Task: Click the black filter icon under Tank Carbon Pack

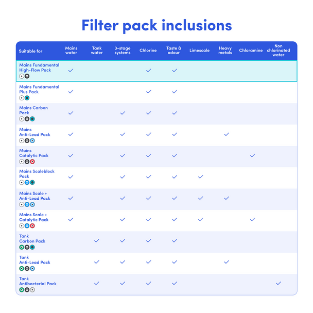Action: click(x=27, y=247)
